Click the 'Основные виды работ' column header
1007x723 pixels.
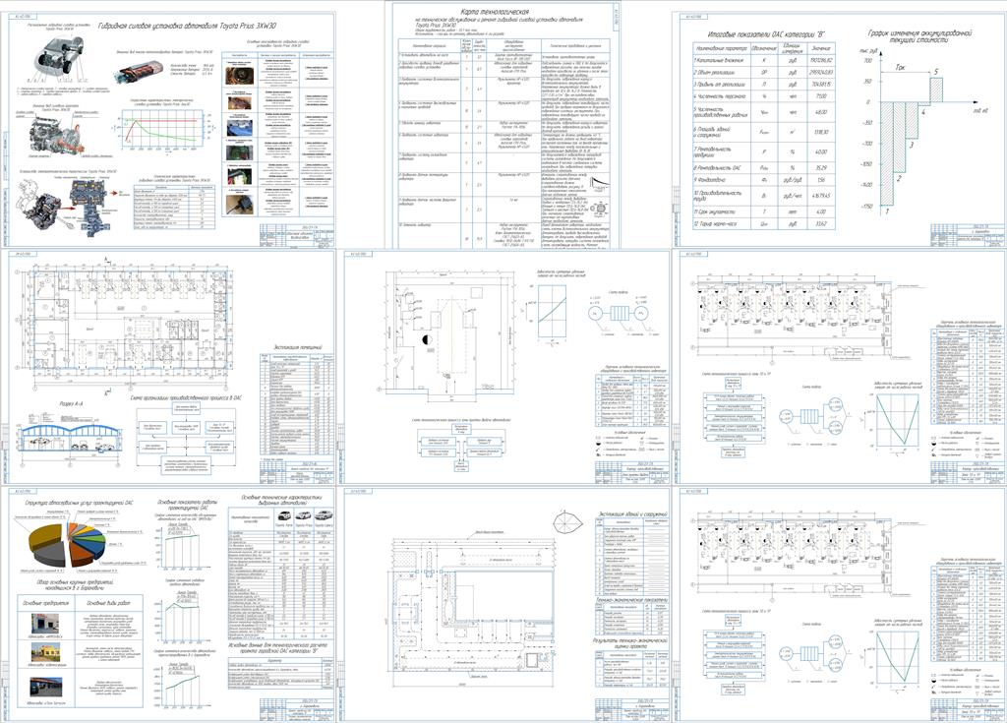point(107,604)
